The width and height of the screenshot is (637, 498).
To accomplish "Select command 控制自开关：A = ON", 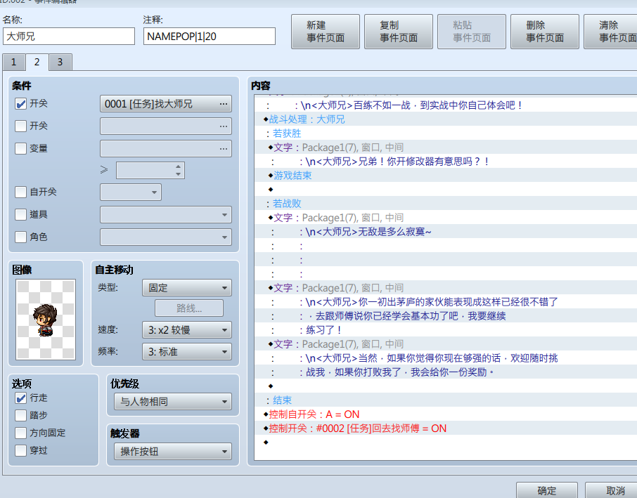I will pyautogui.click(x=446, y=414).
